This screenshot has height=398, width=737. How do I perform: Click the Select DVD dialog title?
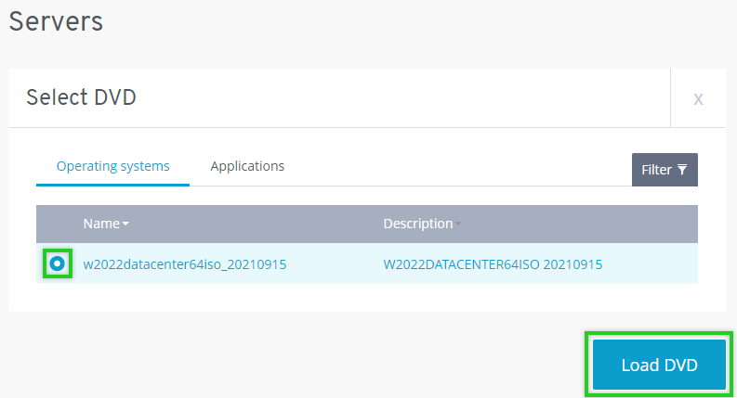(x=81, y=97)
